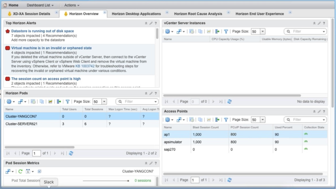Image resolution: width=336 pixels, height=189 pixels.
Task: Click the export icon in Access Points toolbar
Action: [217, 120]
